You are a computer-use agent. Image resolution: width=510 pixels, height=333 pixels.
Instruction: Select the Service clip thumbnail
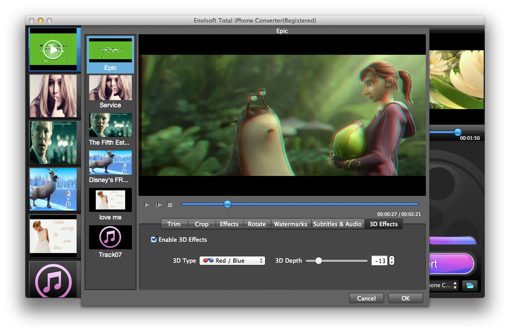(110, 88)
